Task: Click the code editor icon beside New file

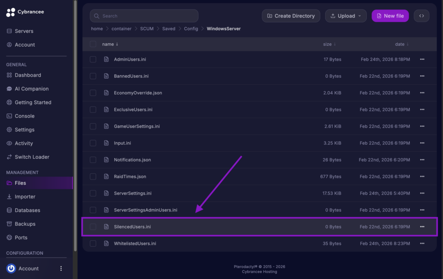Action: click(421, 16)
